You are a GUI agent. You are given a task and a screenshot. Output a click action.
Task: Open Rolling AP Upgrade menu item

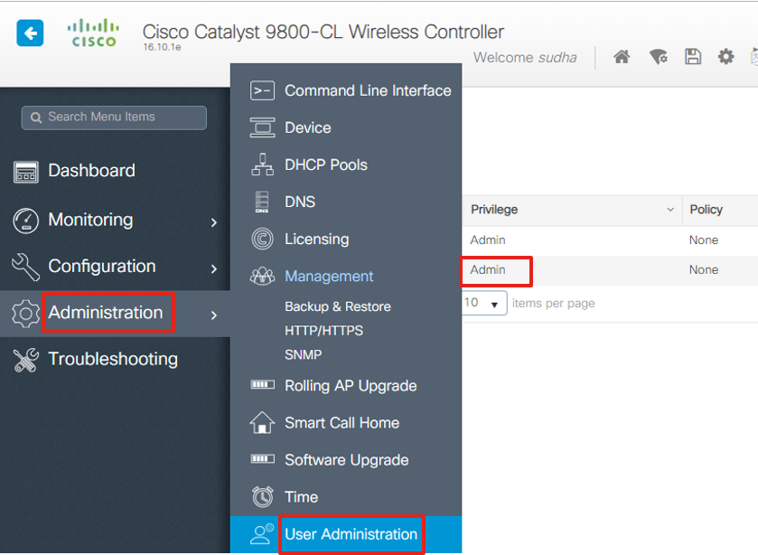351,386
